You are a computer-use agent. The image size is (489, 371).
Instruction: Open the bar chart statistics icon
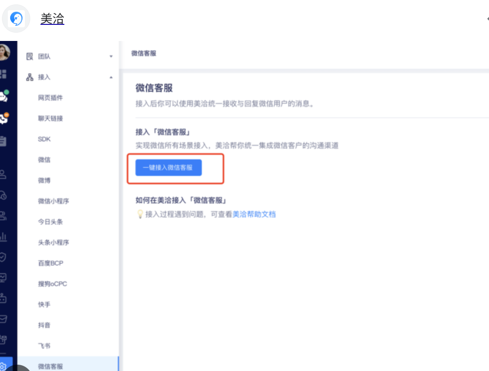(3, 236)
